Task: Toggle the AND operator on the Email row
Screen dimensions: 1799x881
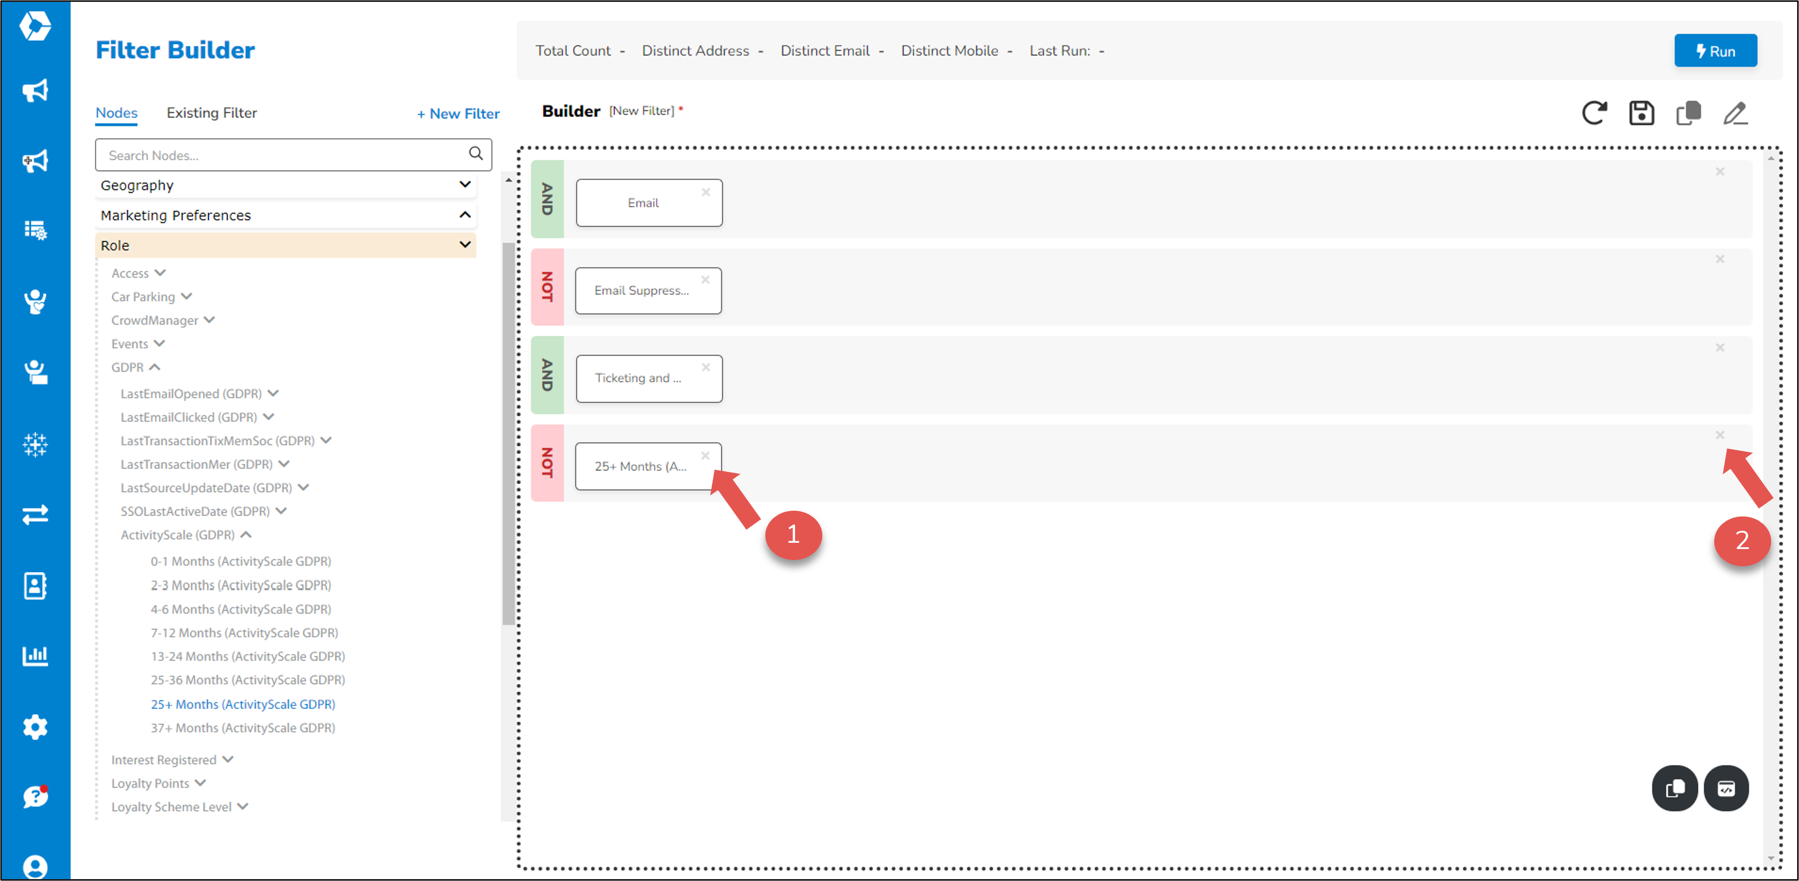Action: 548,202
